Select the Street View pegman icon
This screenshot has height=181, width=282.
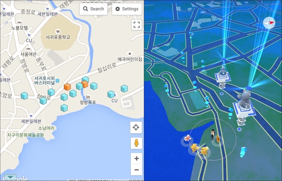136,143
